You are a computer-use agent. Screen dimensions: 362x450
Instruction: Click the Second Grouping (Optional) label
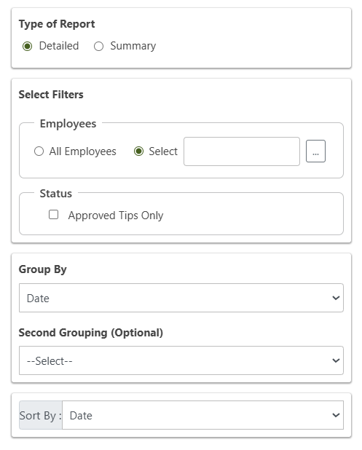point(91,333)
